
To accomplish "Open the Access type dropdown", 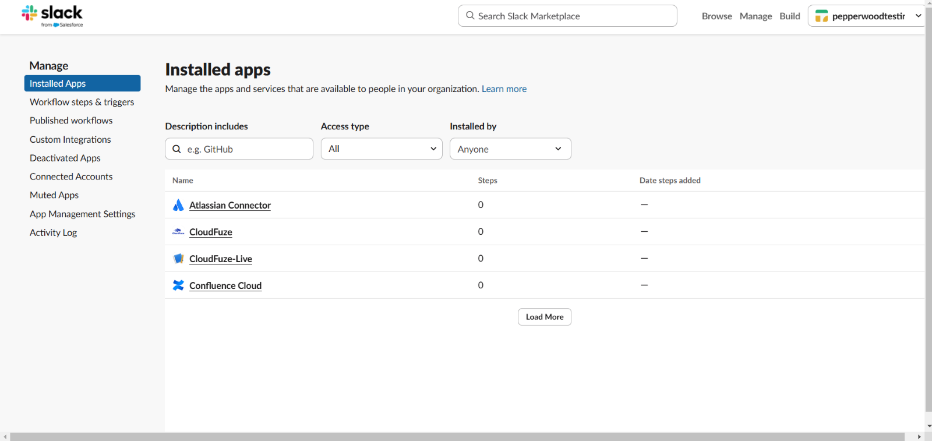I will point(382,149).
